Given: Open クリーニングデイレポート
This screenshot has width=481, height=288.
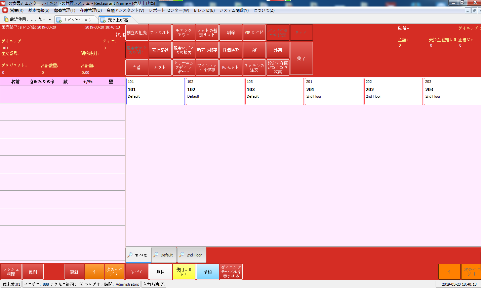Looking at the screenshot, I should (184, 67).
